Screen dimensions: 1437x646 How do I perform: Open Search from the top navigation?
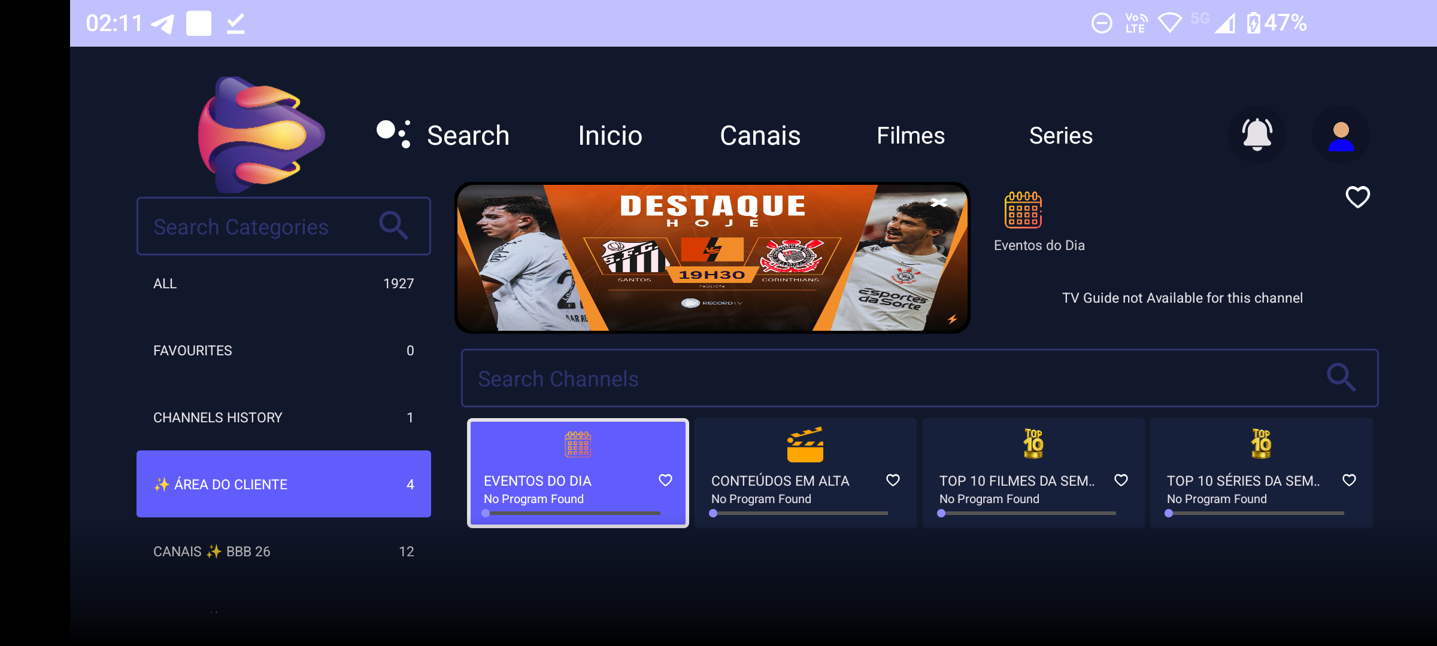[468, 136]
